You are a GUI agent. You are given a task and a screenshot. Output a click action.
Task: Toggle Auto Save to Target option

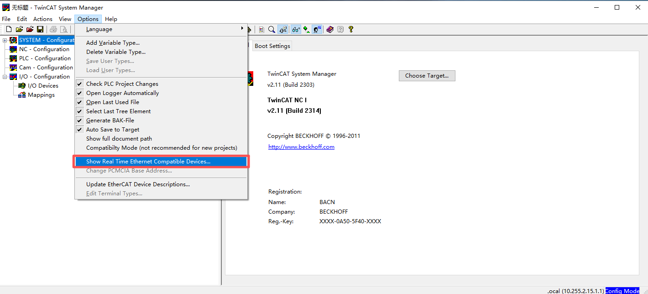[x=161, y=130]
